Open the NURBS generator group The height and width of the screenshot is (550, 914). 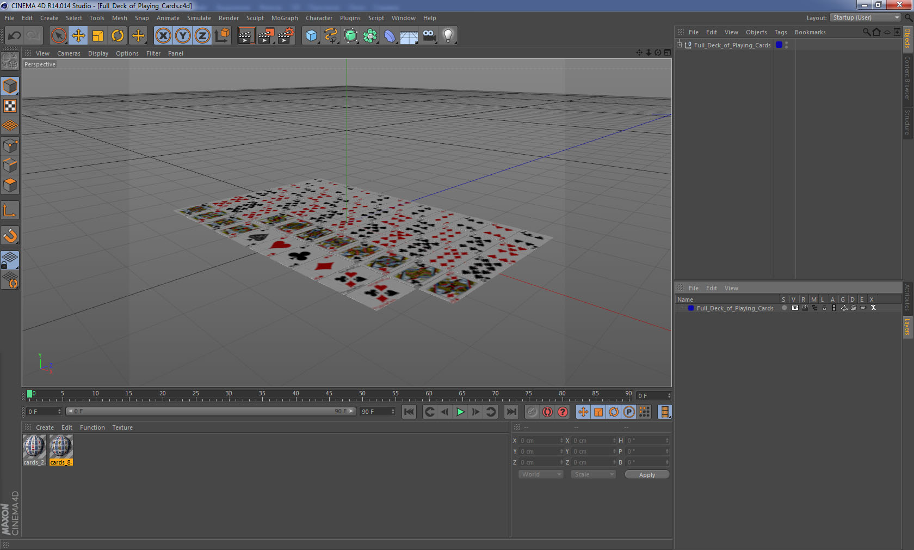350,36
